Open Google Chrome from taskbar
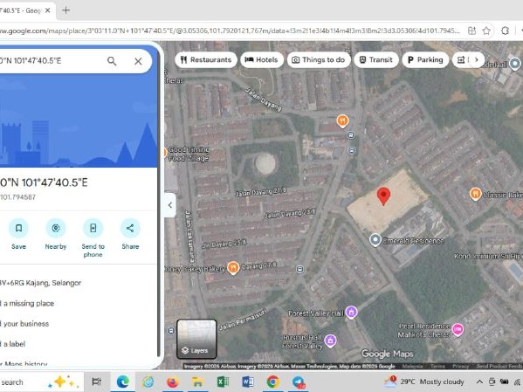The width and height of the screenshot is (523, 392). click(272, 382)
